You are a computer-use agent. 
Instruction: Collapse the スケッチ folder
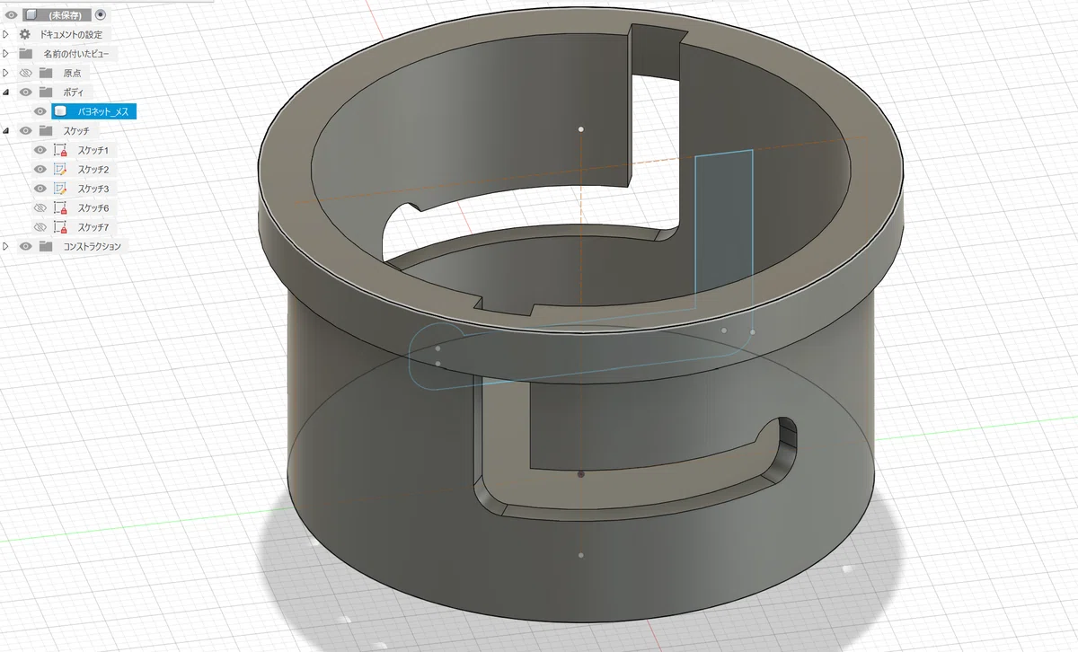pyautogui.click(x=5, y=130)
